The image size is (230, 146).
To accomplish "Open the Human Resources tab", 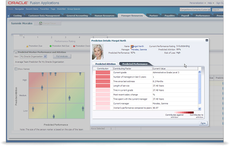I will pyautogui.click(x=104, y=16).
